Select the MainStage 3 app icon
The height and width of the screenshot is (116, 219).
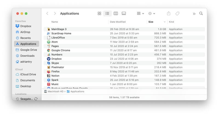49,29
